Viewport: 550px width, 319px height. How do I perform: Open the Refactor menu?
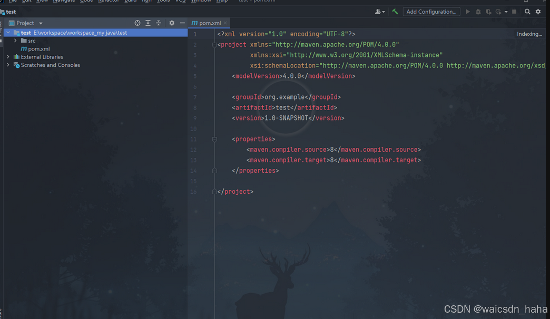tap(109, 1)
